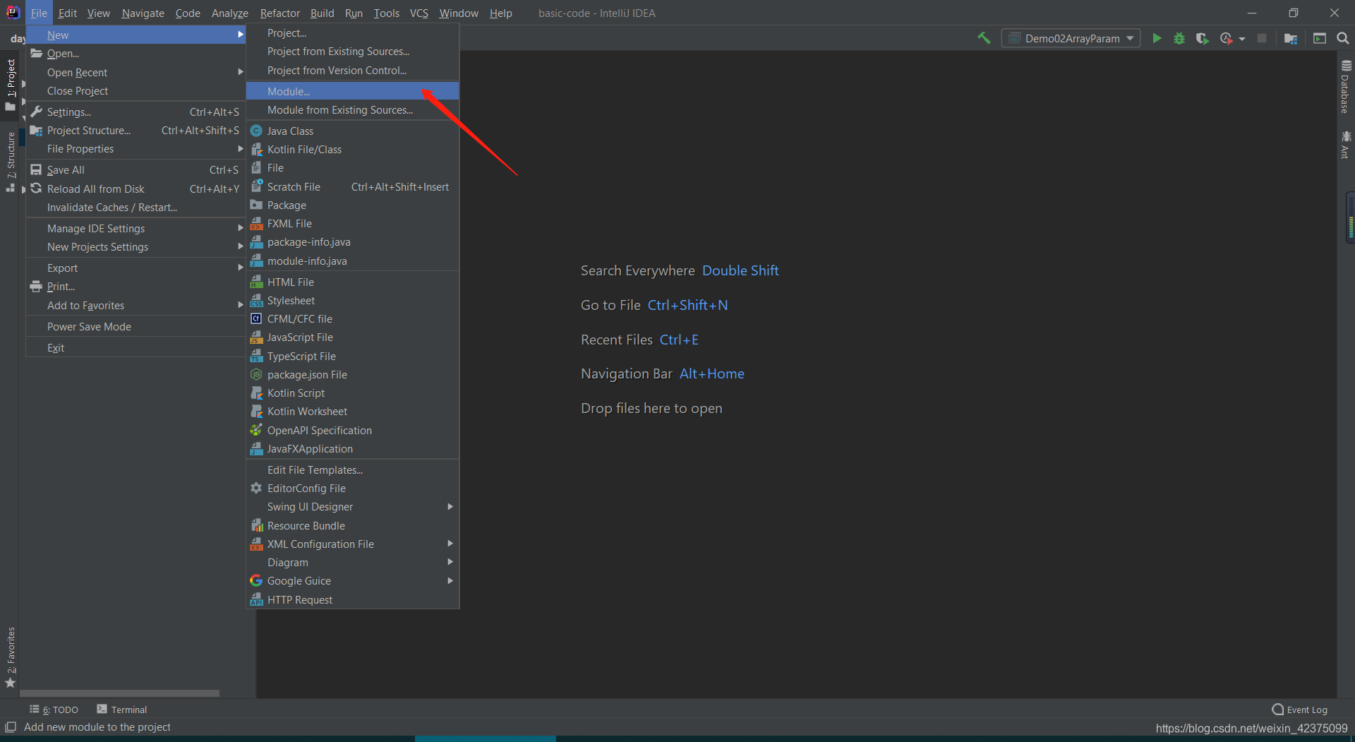
Task: Create a new Resource Bundle
Action: pyautogui.click(x=352, y=526)
